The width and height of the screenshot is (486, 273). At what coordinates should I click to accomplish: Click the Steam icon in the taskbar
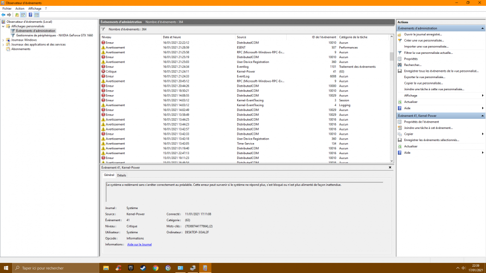coord(143,268)
